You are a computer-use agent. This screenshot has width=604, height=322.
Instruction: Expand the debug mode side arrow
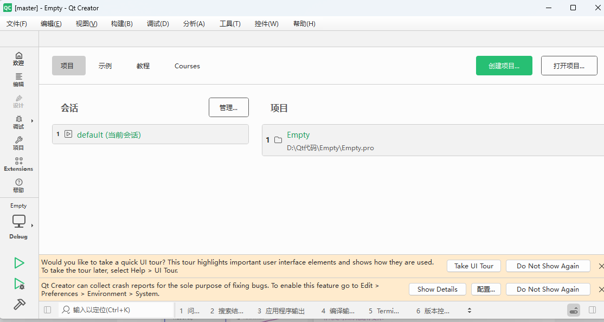coord(33,121)
